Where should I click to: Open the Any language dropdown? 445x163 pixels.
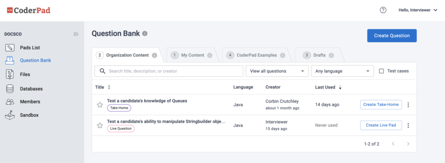tap(342, 71)
